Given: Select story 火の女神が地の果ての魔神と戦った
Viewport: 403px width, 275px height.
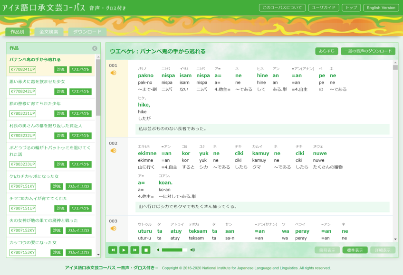Looking at the screenshot, I should (x=44, y=220).
